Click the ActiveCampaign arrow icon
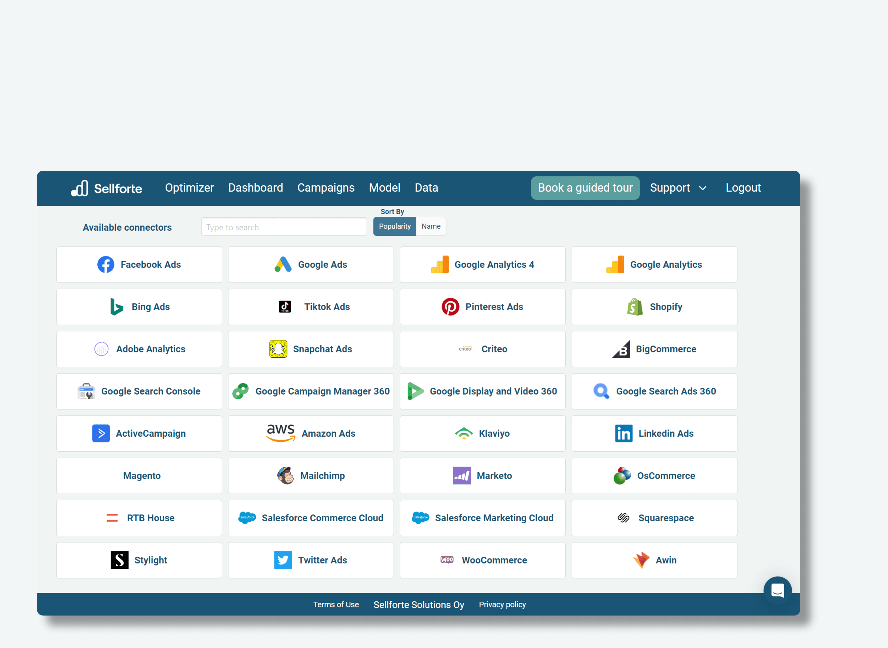 [x=101, y=433]
